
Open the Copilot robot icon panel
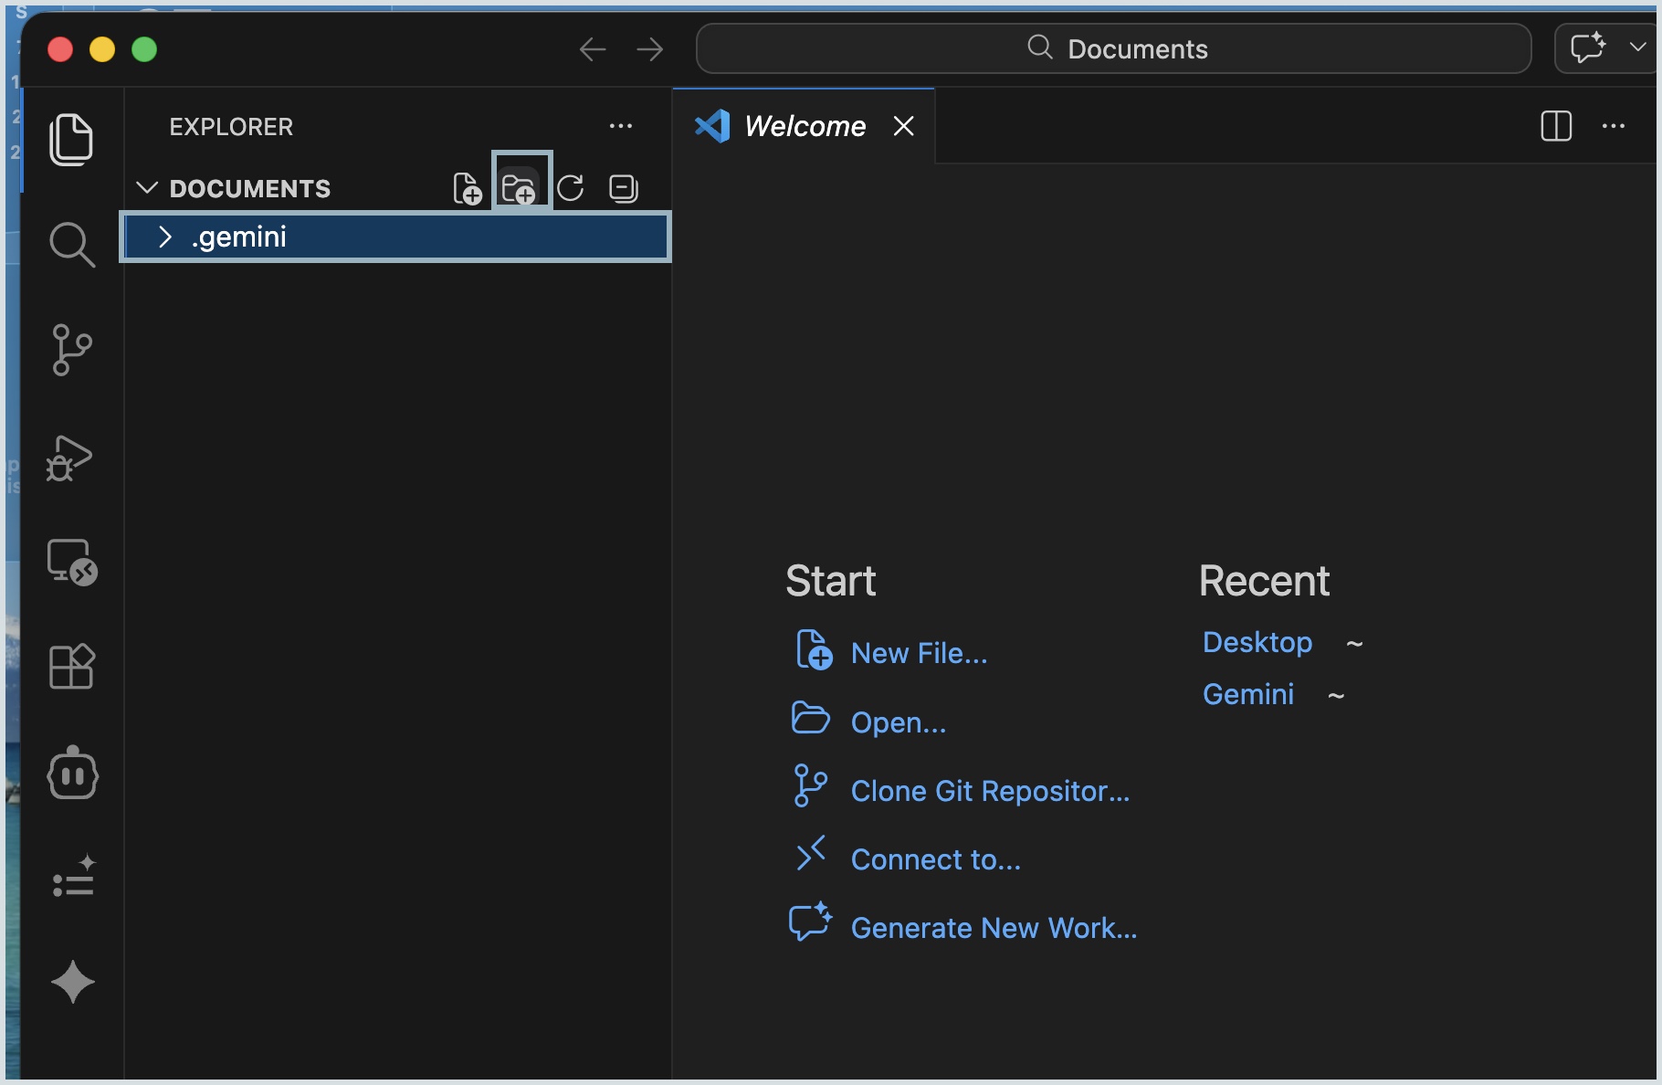click(x=72, y=774)
